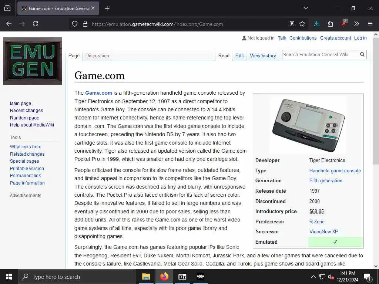
Task: Open Firefox View tab overview icon
Action: 7,8
